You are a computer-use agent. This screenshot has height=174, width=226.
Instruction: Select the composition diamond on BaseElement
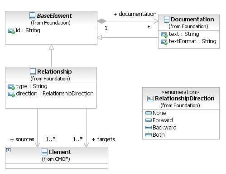pos(102,21)
